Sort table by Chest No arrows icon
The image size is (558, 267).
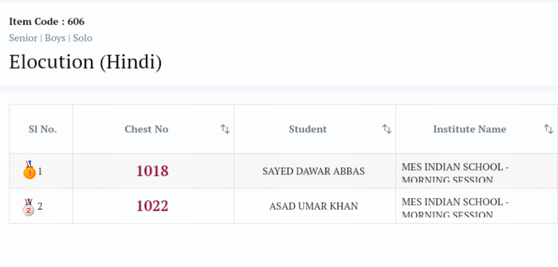(225, 129)
